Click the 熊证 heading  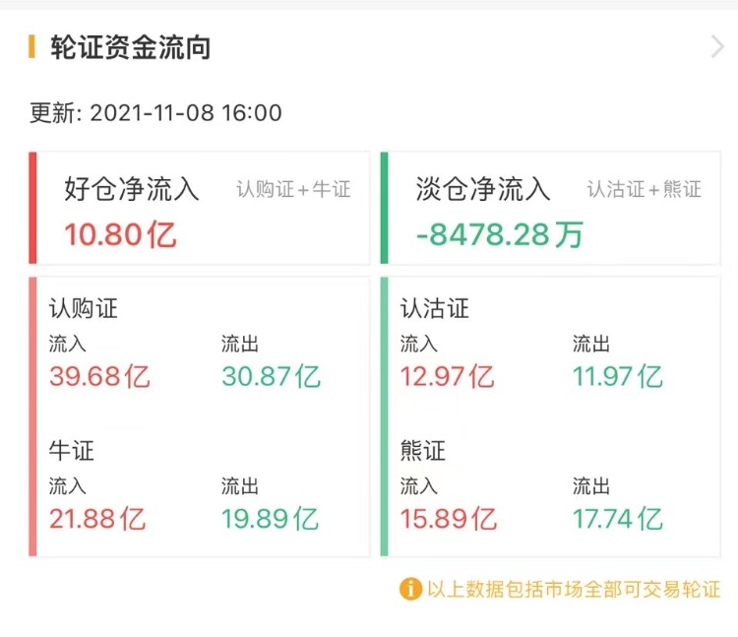point(423,451)
